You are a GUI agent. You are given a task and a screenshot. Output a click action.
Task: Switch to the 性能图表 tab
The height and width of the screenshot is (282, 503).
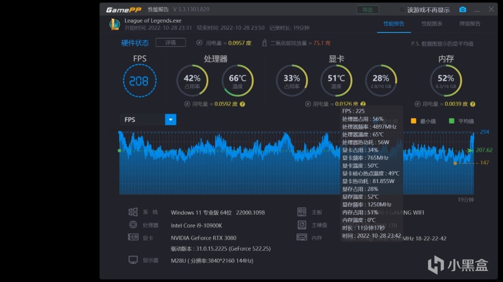(x=432, y=24)
